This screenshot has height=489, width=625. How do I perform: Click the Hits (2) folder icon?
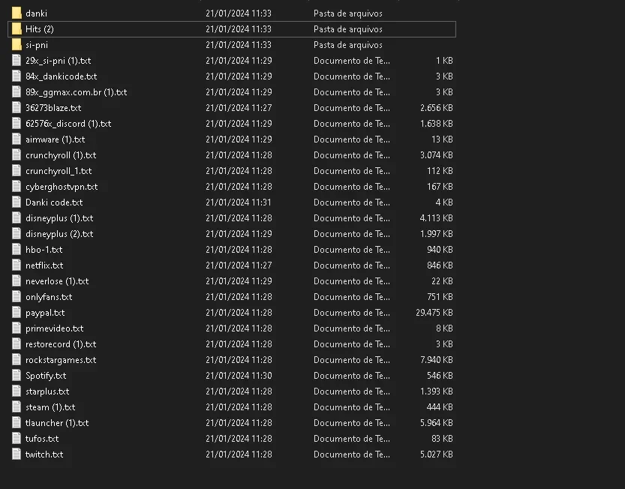[x=17, y=28]
